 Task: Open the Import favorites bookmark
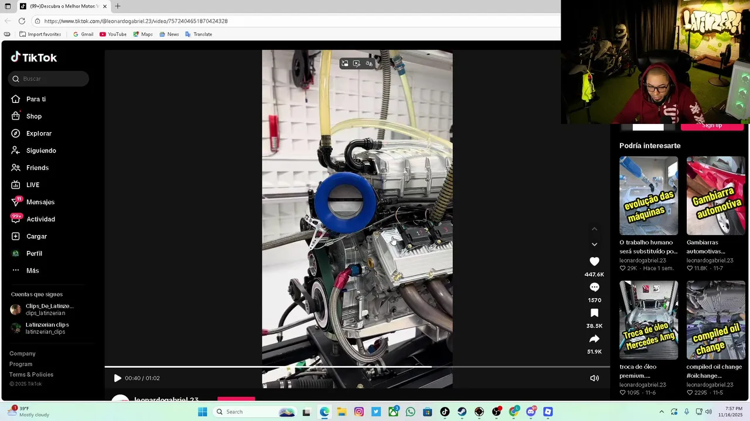(x=40, y=34)
